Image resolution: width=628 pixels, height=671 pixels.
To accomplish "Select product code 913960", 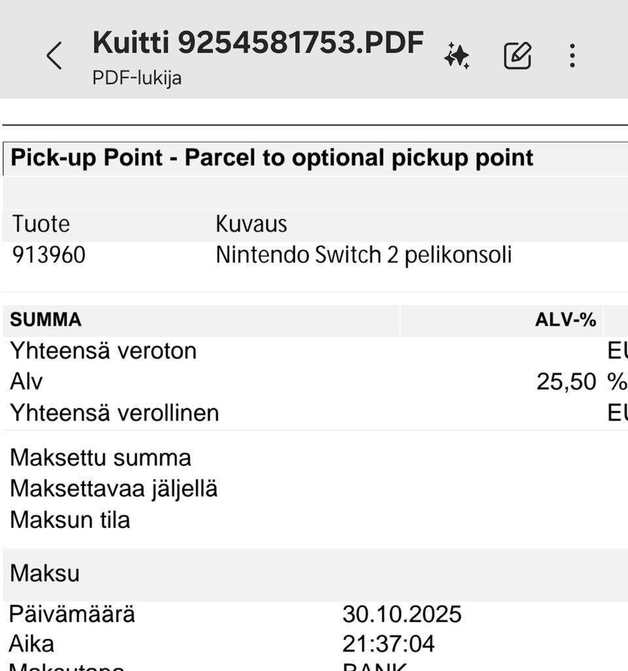I will click(x=48, y=255).
